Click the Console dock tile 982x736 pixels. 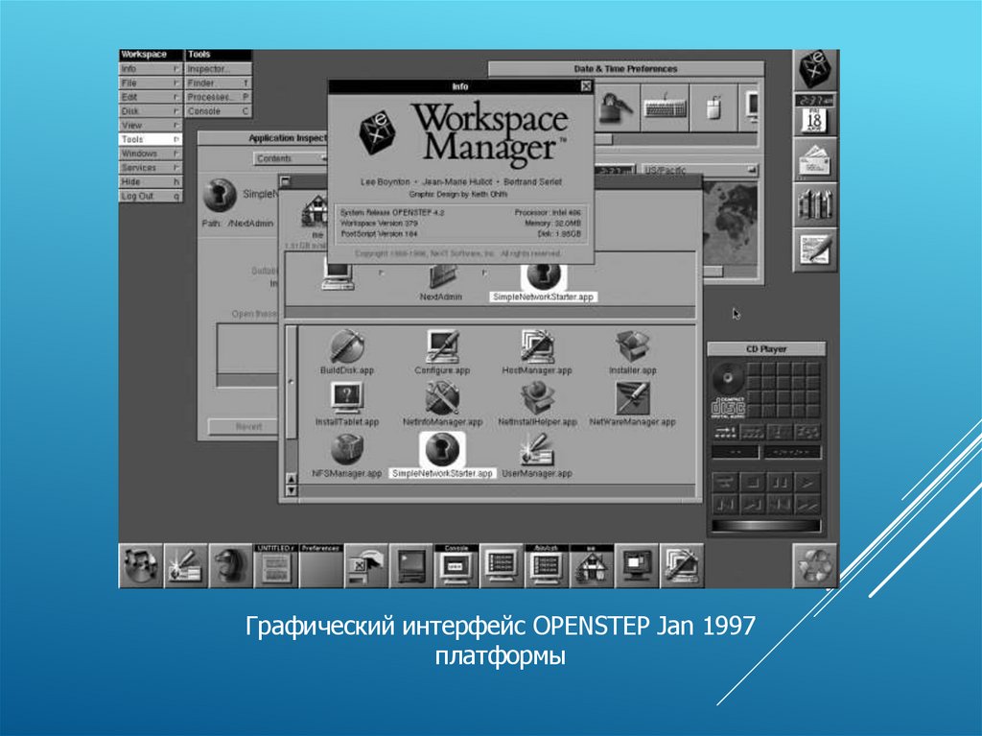(x=456, y=565)
